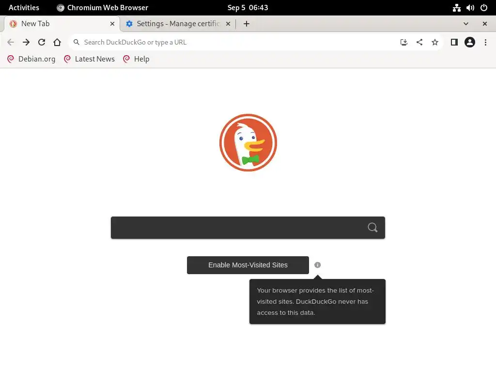The height and width of the screenshot is (372, 496).
Task: Open the power menu icon
Action: (484, 8)
